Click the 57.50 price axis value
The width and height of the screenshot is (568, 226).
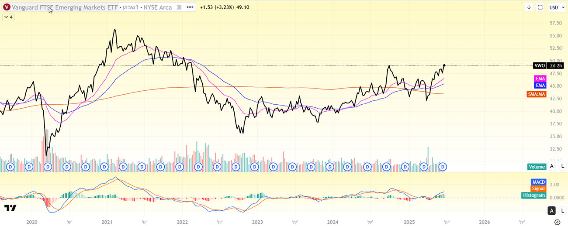(555, 23)
